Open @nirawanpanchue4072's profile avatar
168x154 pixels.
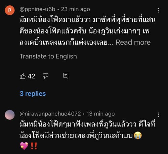(x=10, y=115)
